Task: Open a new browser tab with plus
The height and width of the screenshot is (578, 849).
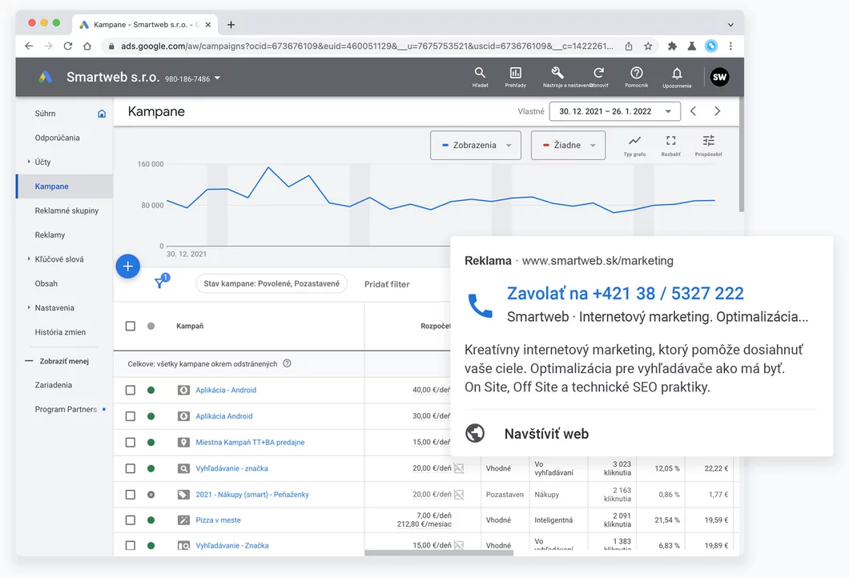Action: pos(231,25)
